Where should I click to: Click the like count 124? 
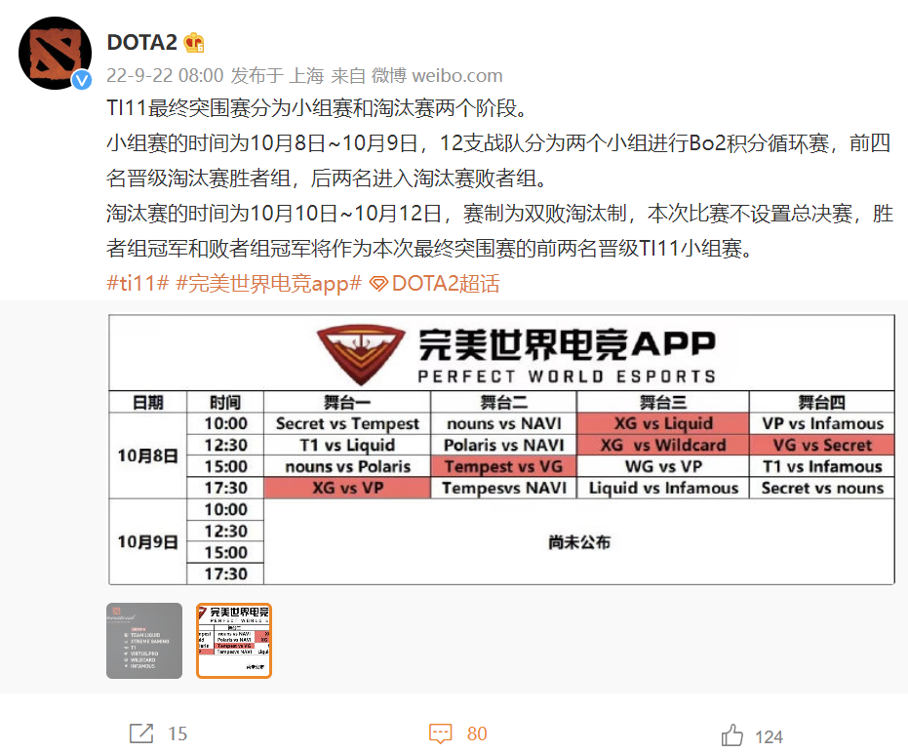(x=769, y=736)
